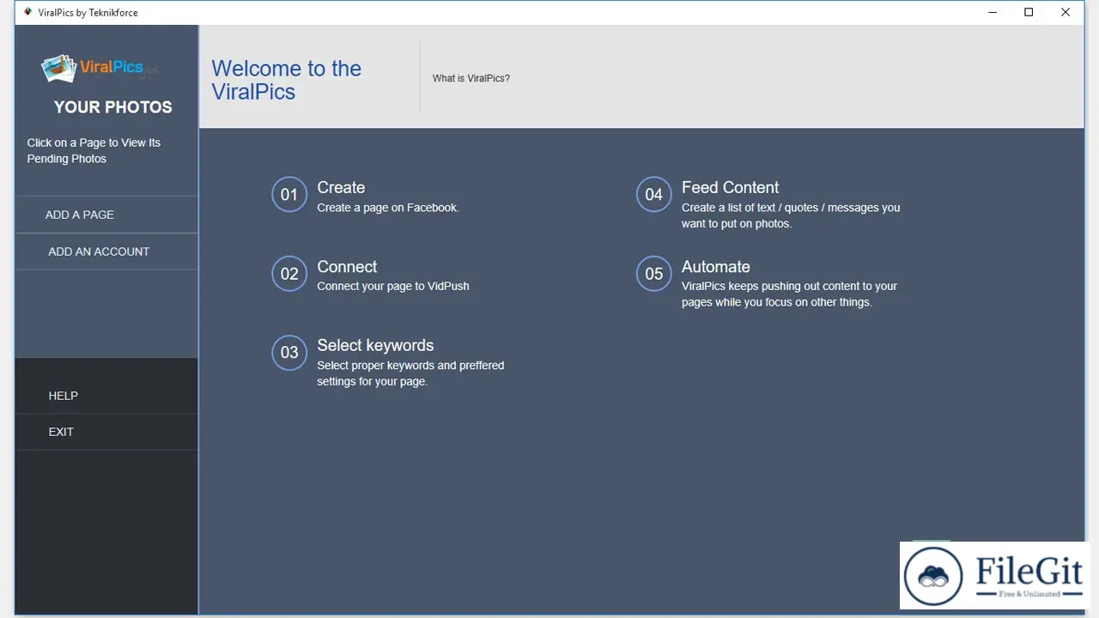Open ADD A PAGE in the sidebar

tap(106, 215)
